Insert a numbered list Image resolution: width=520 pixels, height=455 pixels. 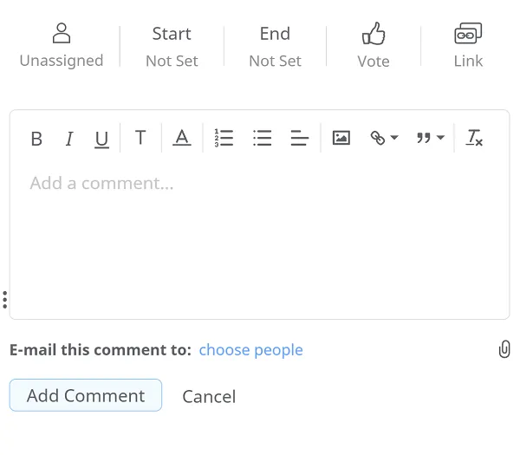pyautogui.click(x=224, y=138)
